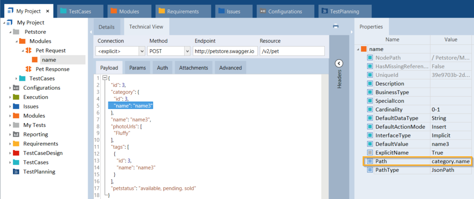Click the print icon in Technical View
The width and height of the screenshot is (474, 199).
coord(335,26)
